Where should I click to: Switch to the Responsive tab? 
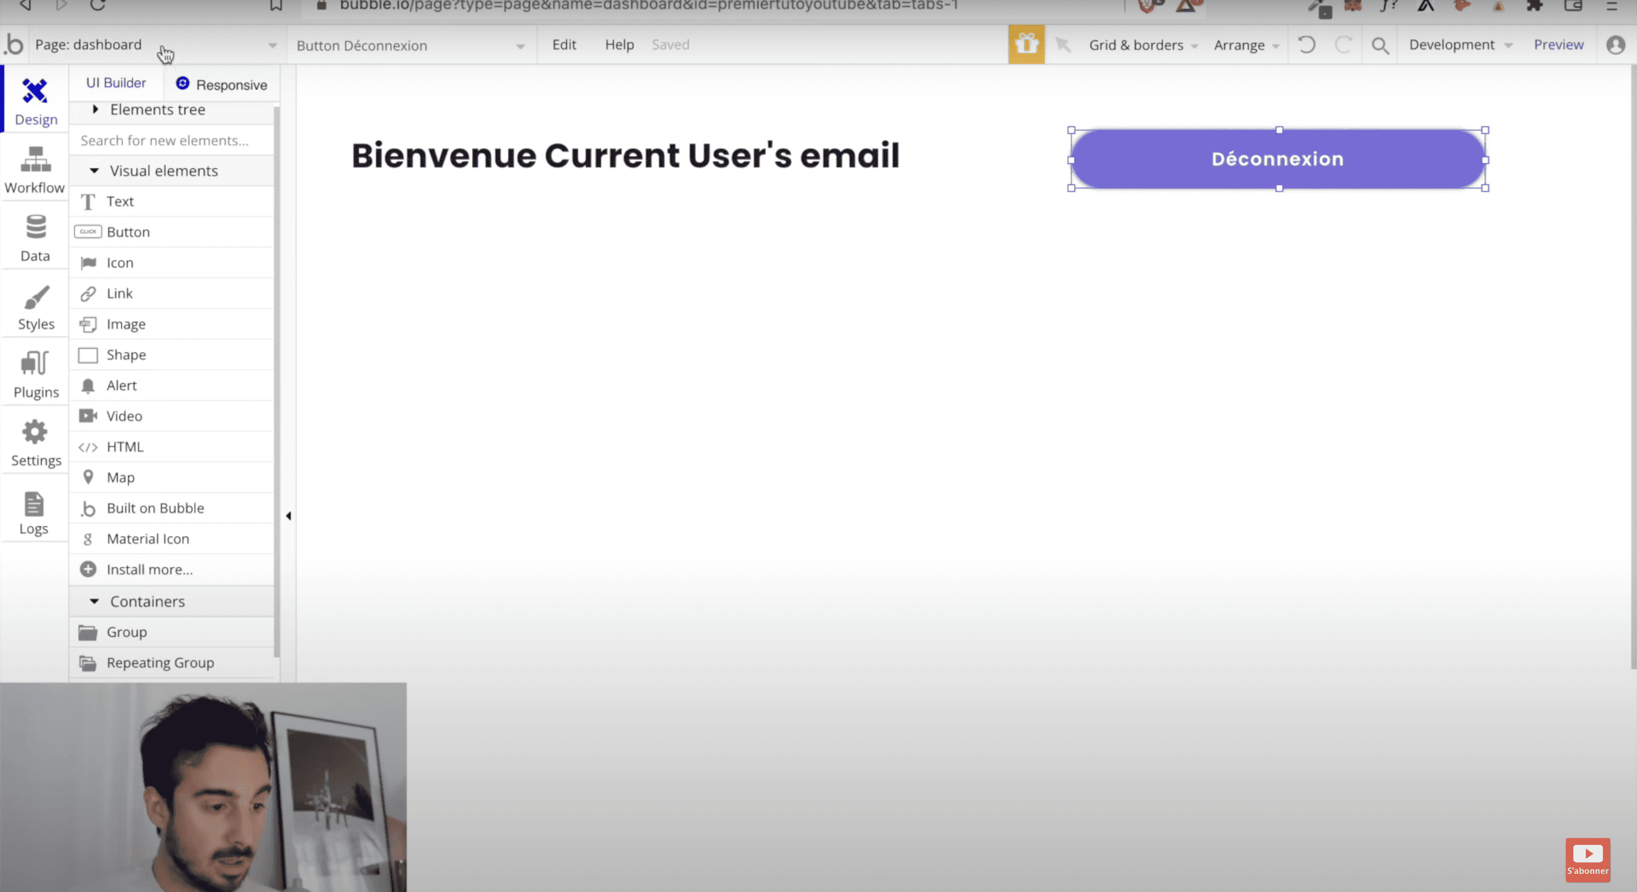[221, 84]
